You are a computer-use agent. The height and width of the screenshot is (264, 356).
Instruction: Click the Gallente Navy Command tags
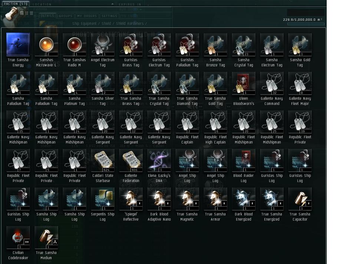272,83
